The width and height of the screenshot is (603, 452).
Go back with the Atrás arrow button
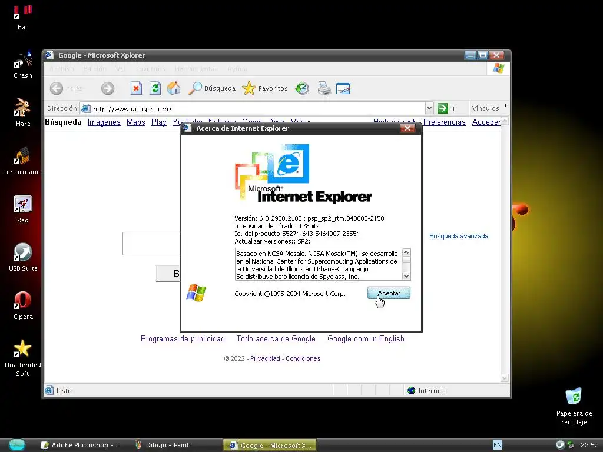(56, 88)
